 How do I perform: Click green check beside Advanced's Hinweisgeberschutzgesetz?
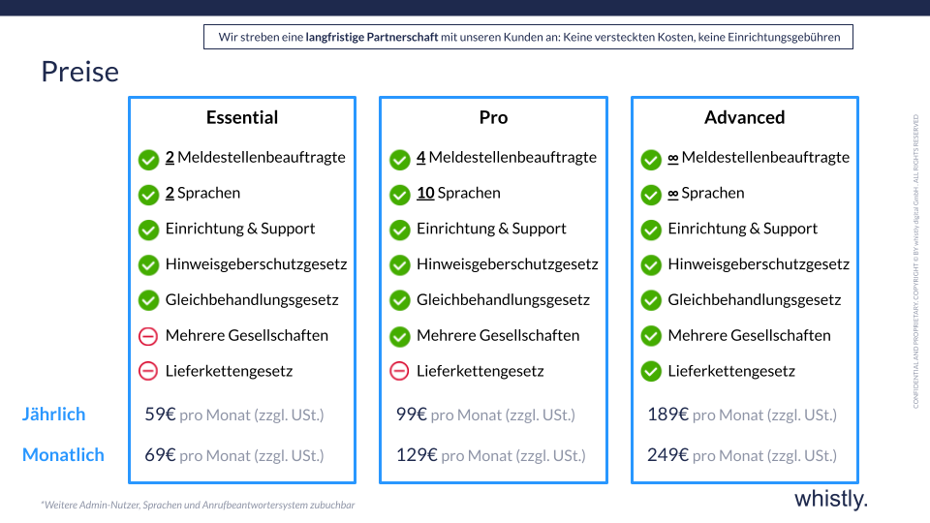651,265
